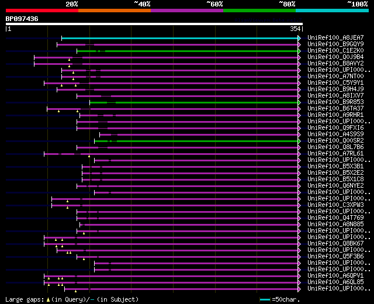Select the UniRef100_C5Y9Y1 label
Screen dimensions: 374x304
pyautogui.click(x=335, y=83)
